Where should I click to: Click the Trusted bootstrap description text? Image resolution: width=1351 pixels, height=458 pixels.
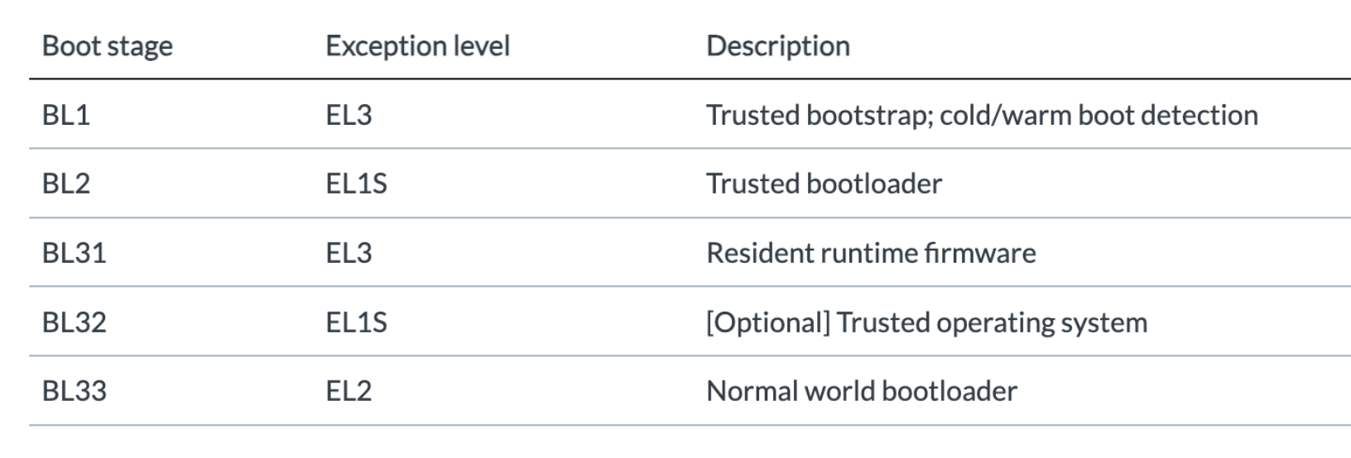point(982,115)
